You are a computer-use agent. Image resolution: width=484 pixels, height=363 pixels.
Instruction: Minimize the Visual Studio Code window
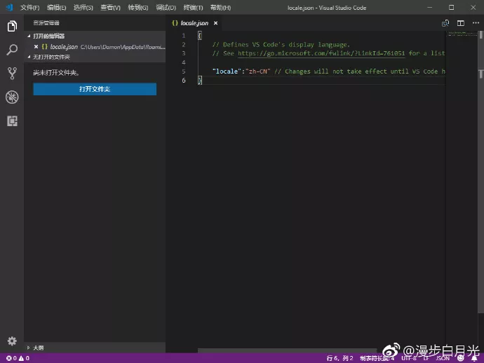[x=429, y=8]
